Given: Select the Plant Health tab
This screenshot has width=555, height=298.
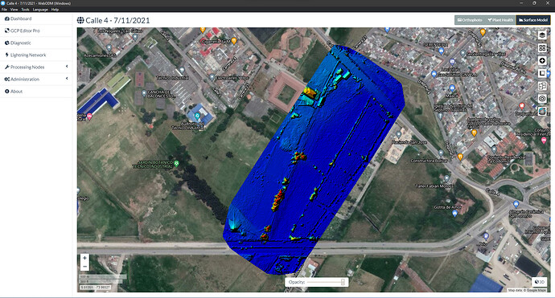Looking at the screenshot, I should pos(500,20).
